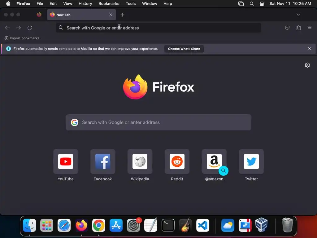Open the Bookmarks menu
This screenshot has height=238, width=317.
109,3
